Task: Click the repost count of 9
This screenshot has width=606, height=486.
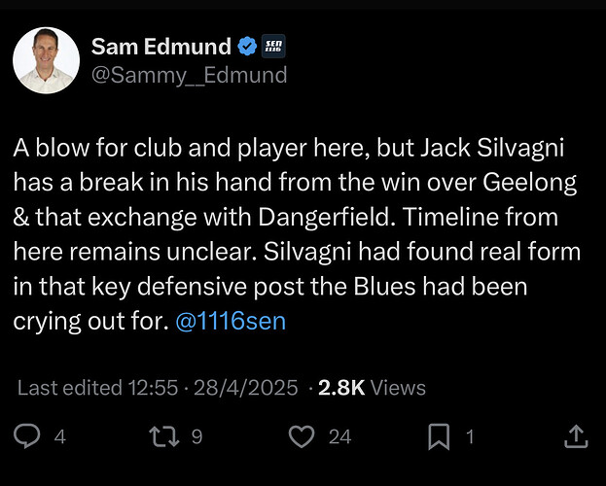Action: click(197, 437)
